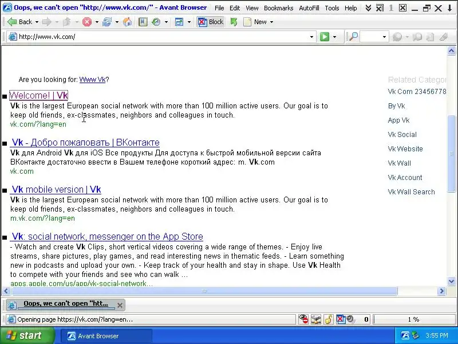The height and width of the screenshot is (344, 458).
Task: Click the full-screen window mode icon
Action: [179, 22]
